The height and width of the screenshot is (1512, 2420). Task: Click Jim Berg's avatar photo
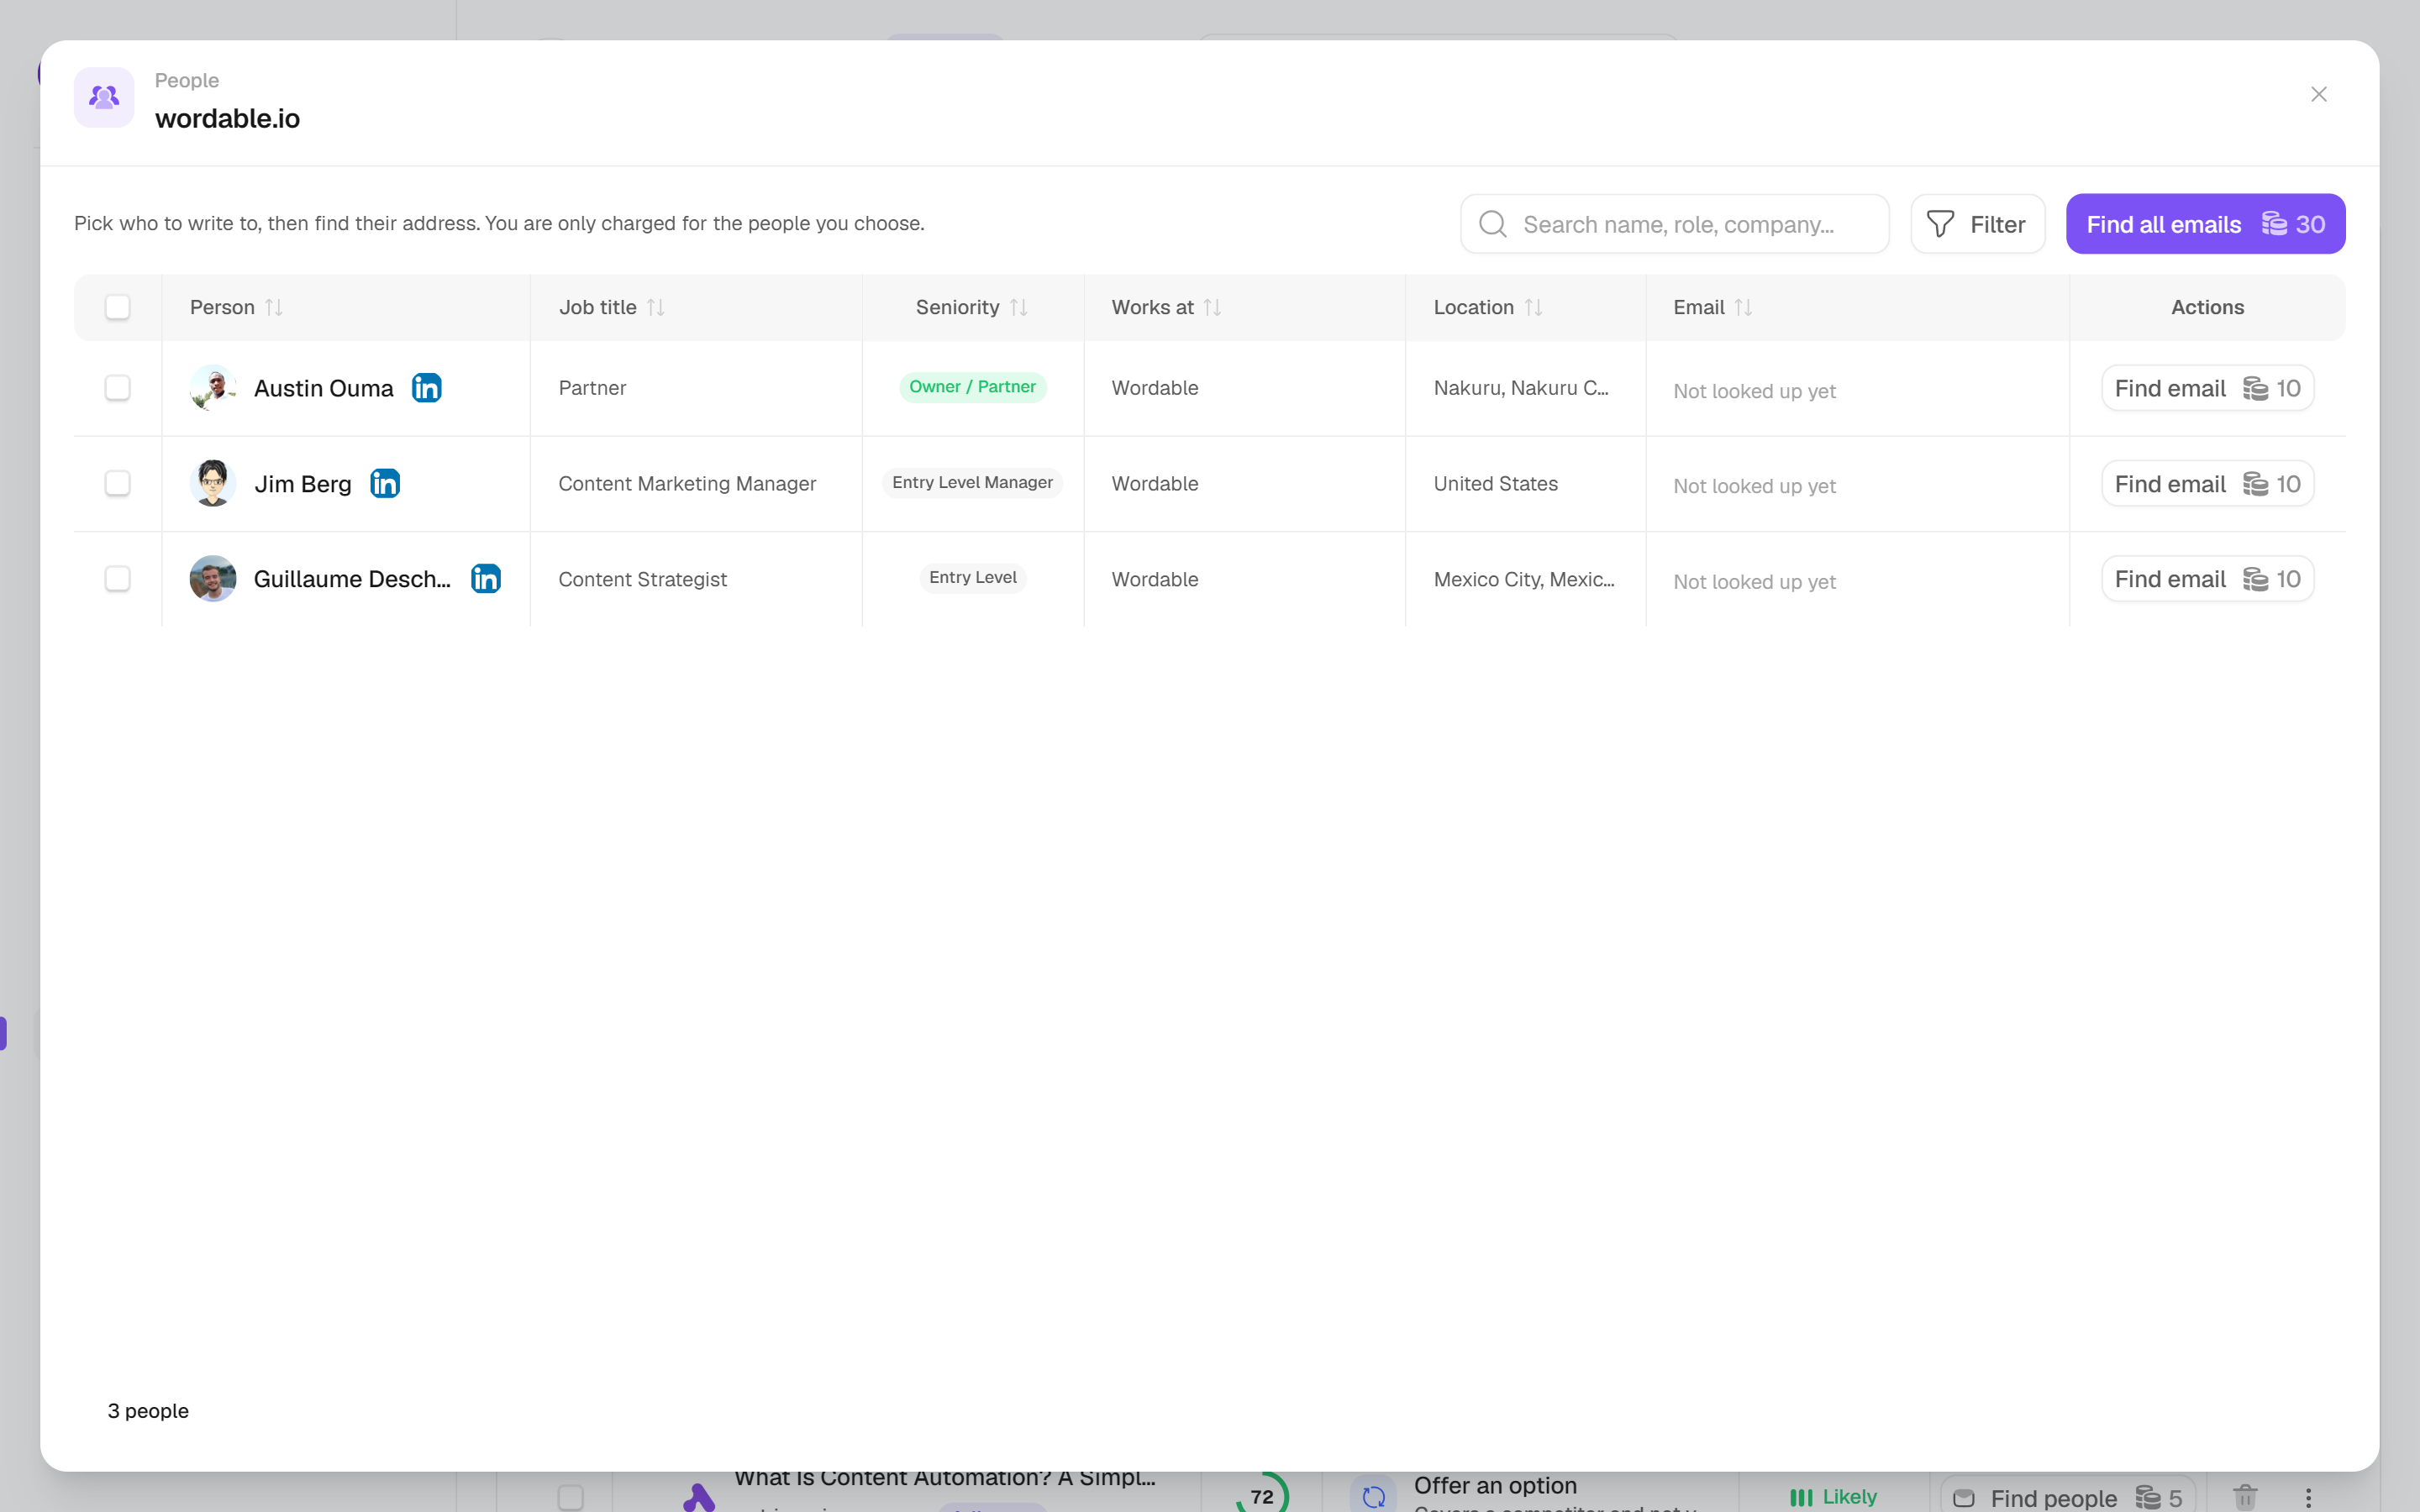click(213, 483)
